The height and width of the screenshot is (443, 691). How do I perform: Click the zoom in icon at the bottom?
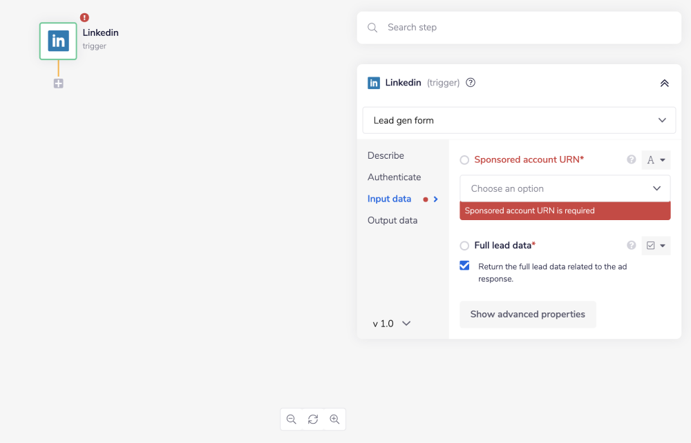[334, 419]
